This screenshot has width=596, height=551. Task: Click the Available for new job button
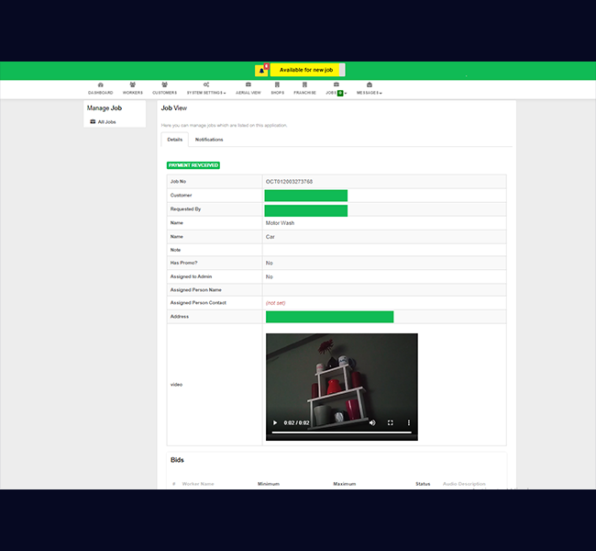pyautogui.click(x=306, y=70)
